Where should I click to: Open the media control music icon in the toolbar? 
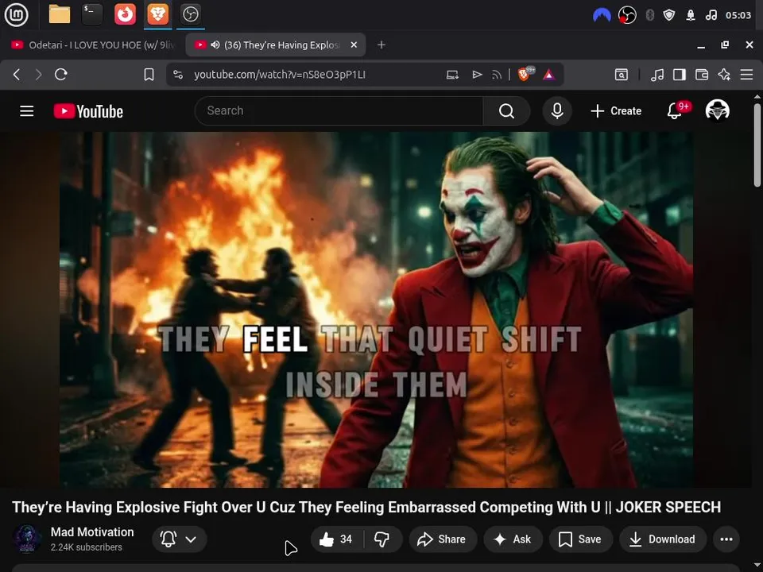point(657,75)
